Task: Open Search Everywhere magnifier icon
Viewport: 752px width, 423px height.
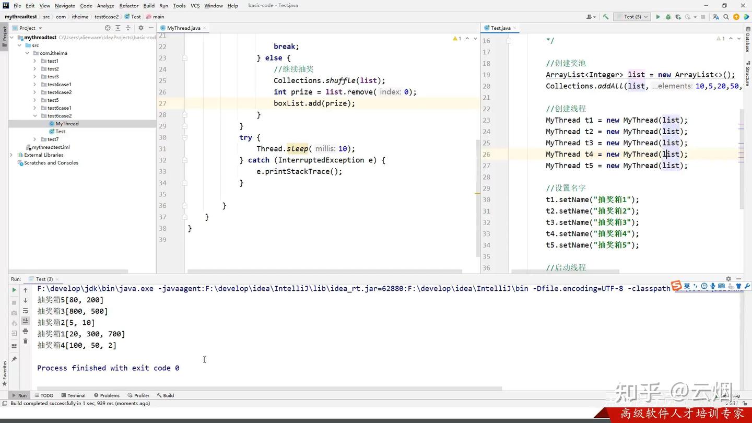Action: click(x=726, y=17)
